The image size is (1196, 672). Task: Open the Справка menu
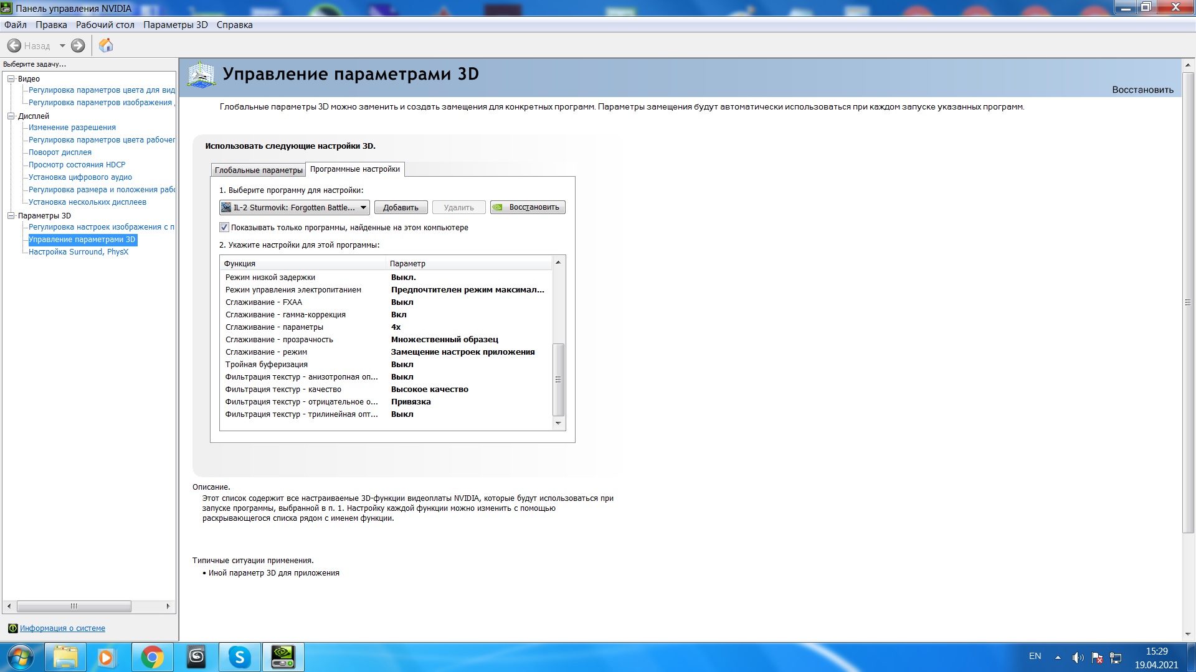[235, 25]
